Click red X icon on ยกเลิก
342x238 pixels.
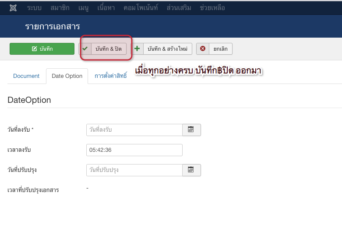coord(202,49)
